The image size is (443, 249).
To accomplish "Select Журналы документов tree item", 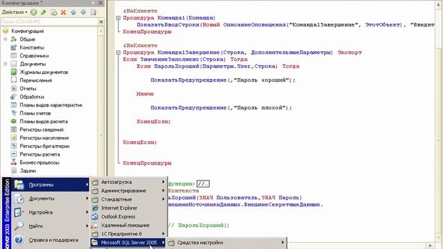I will [x=44, y=72].
